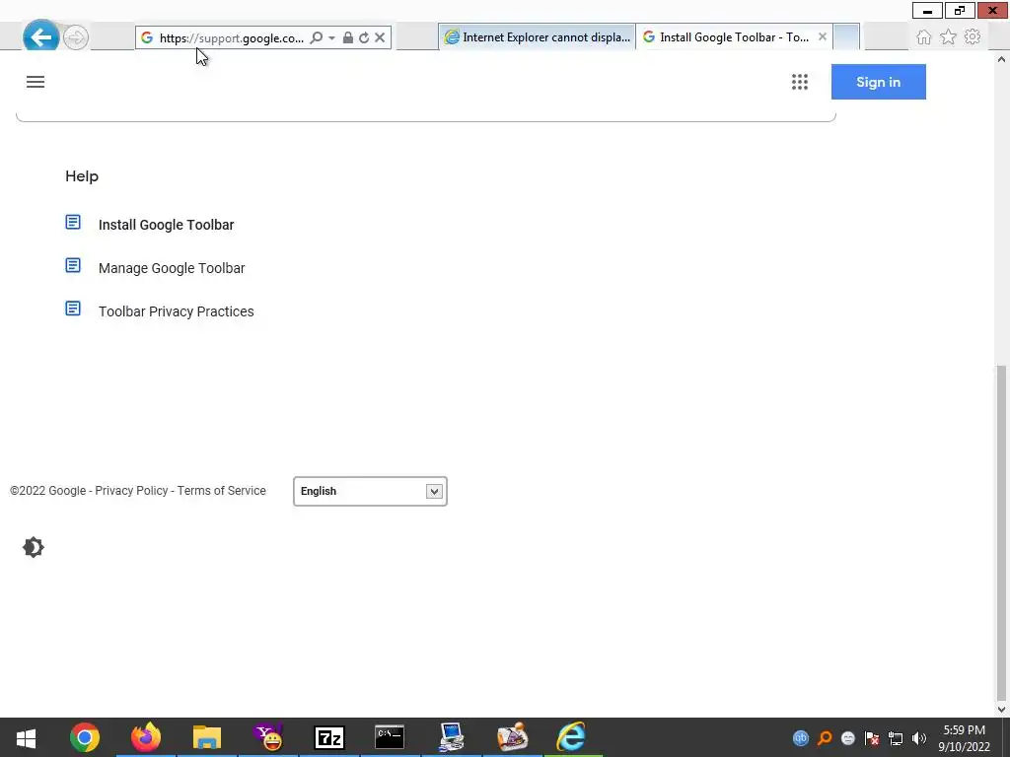Open IE Tools gear menu
The image size is (1010, 757).
pos(973,36)
